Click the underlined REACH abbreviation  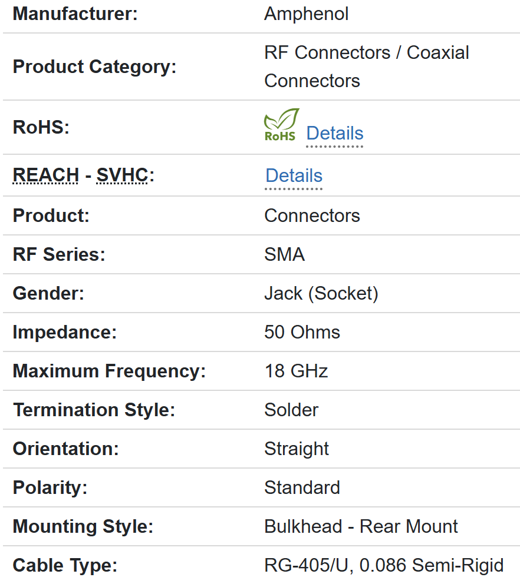tap(45, 175)
